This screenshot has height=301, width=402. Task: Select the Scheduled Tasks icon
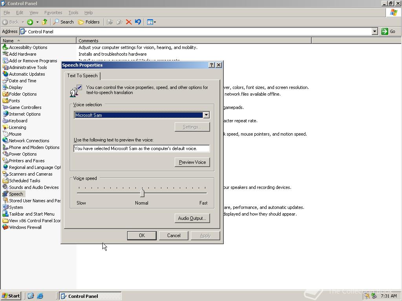point(5,180)
